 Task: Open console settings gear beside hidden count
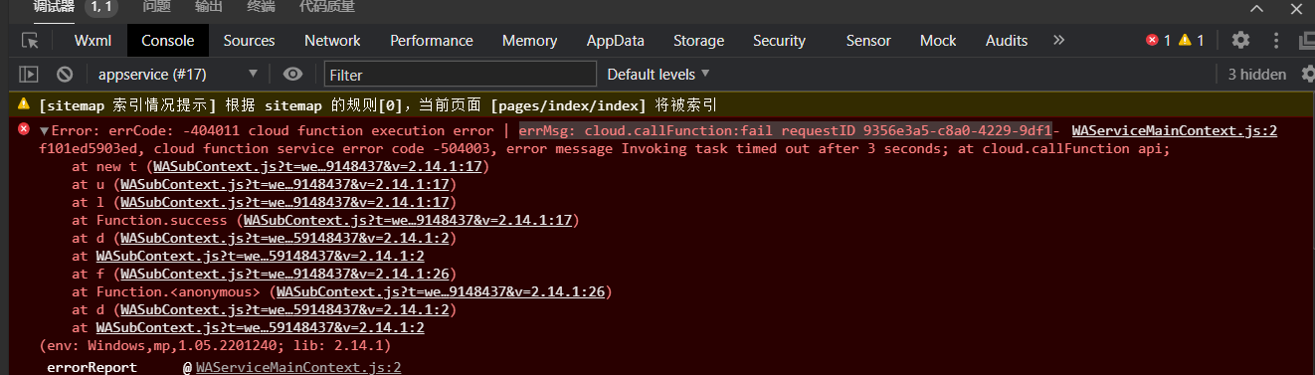point(1307,74)
